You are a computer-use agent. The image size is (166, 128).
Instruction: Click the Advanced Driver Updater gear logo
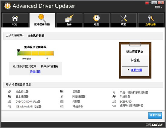7,6
